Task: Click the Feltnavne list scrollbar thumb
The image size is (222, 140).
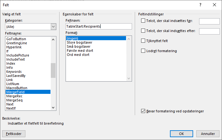Action: click(53, 70)
